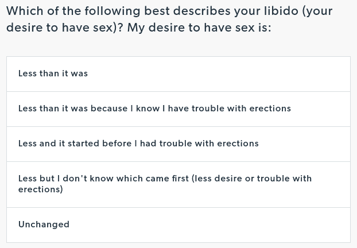The width and height of the screenshot is (357, 248).
Task: Choose third answer, desire dropped before erection trouble
Action: tap(178, 144)
